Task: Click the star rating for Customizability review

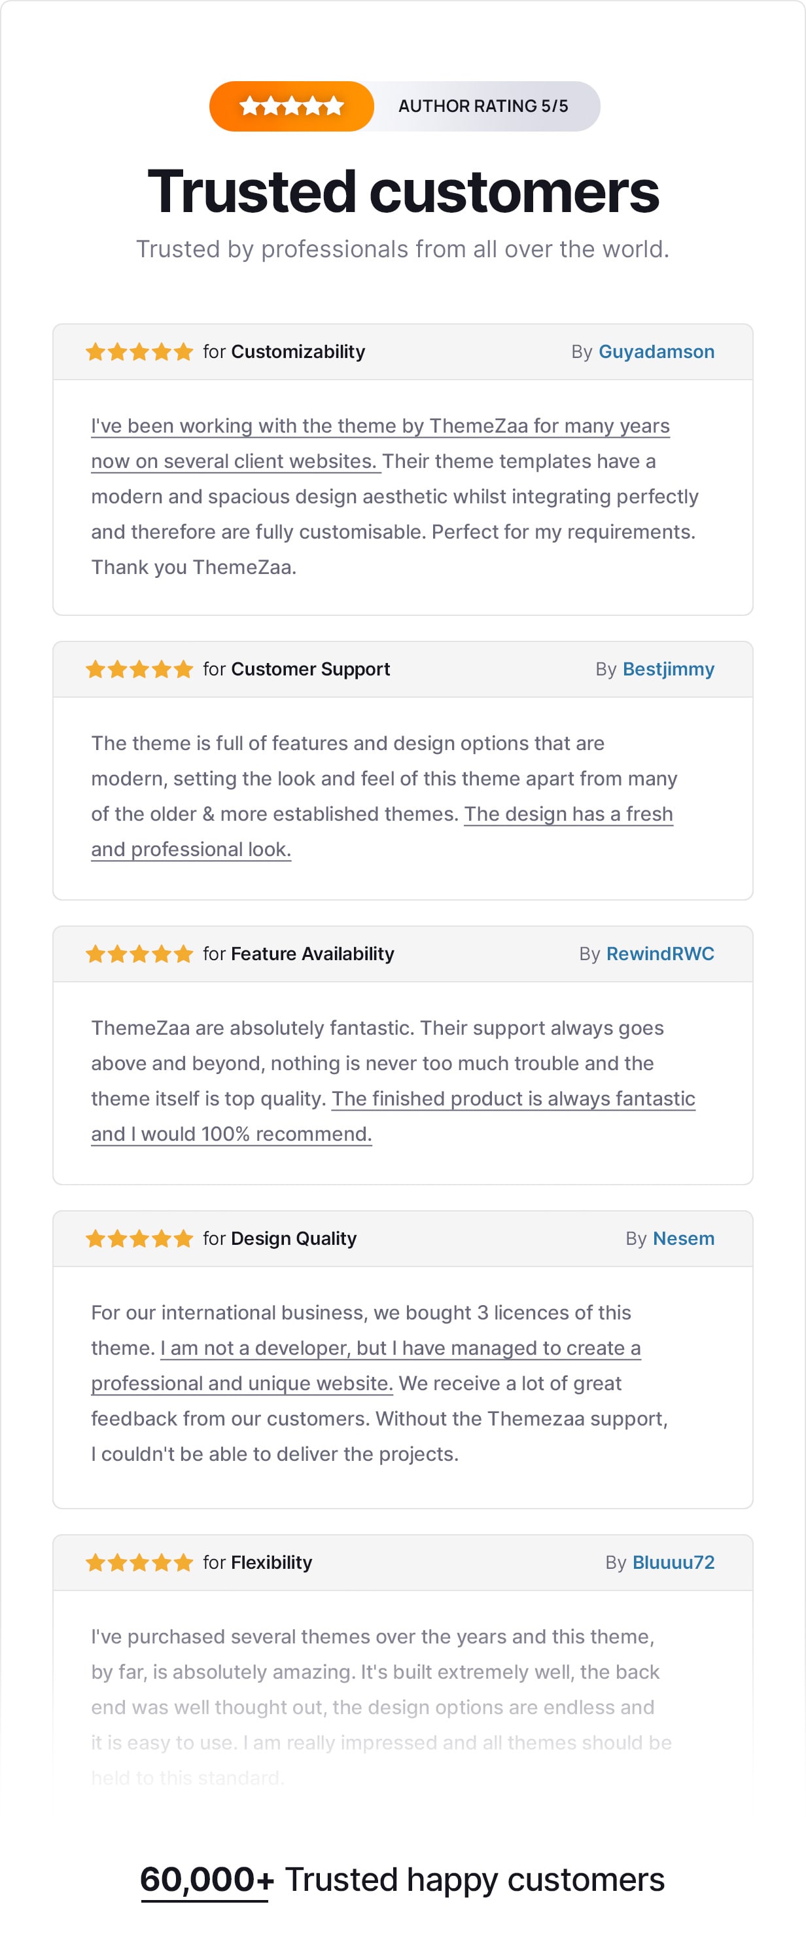Action: point(139,352)
